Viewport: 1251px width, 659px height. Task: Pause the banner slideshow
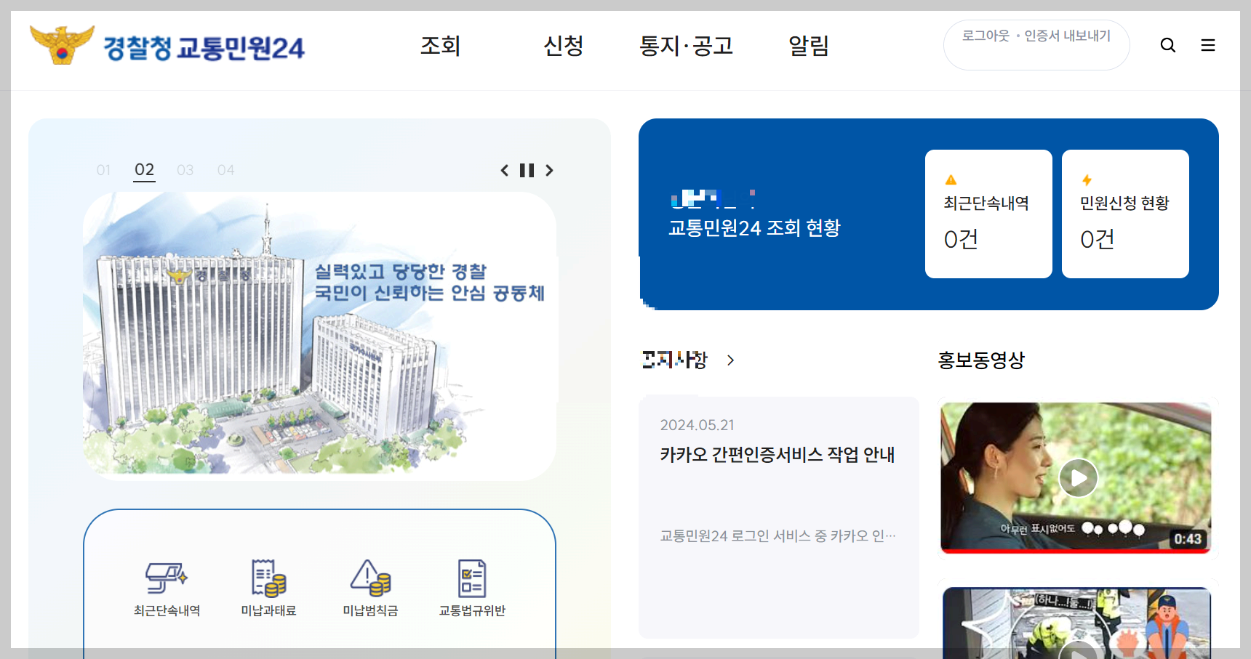527,170
